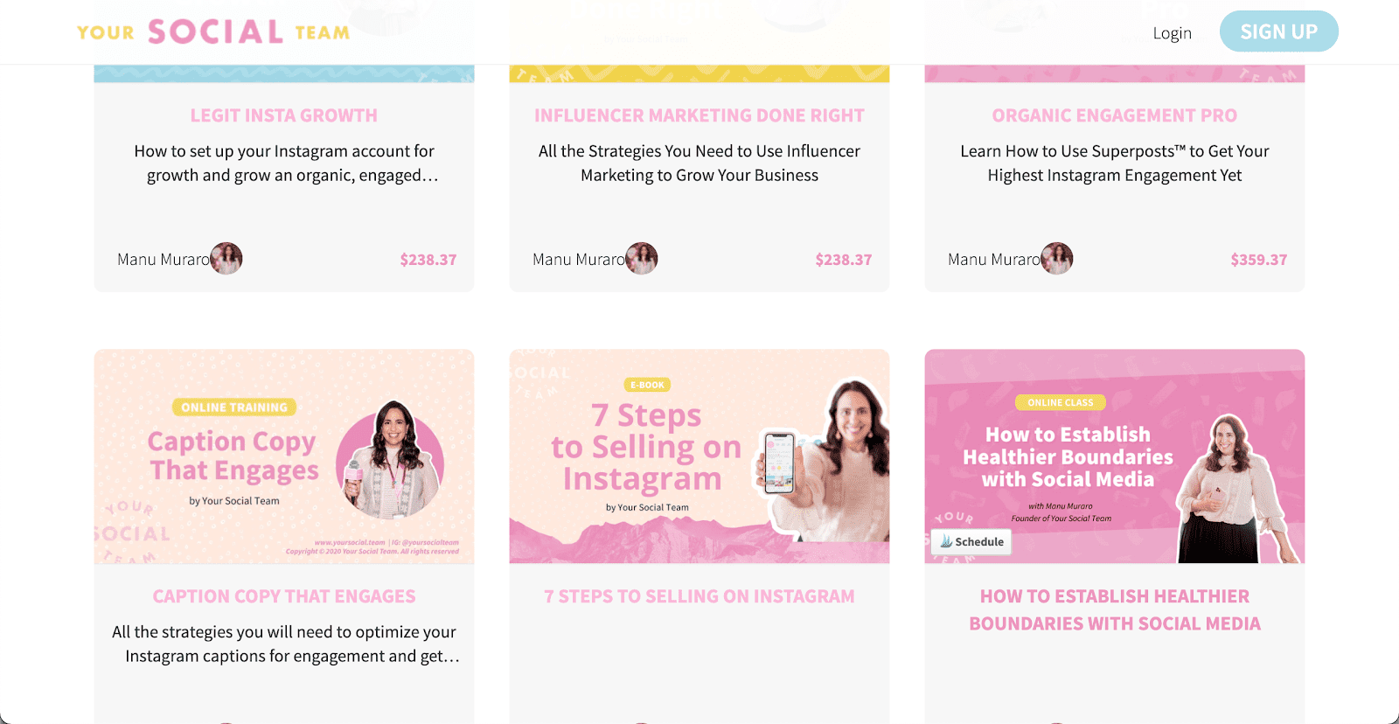Click Manu Muraro avatar on Legit Insta Growth card
This screenshot has width=1399, height=724.
(226, 259)
